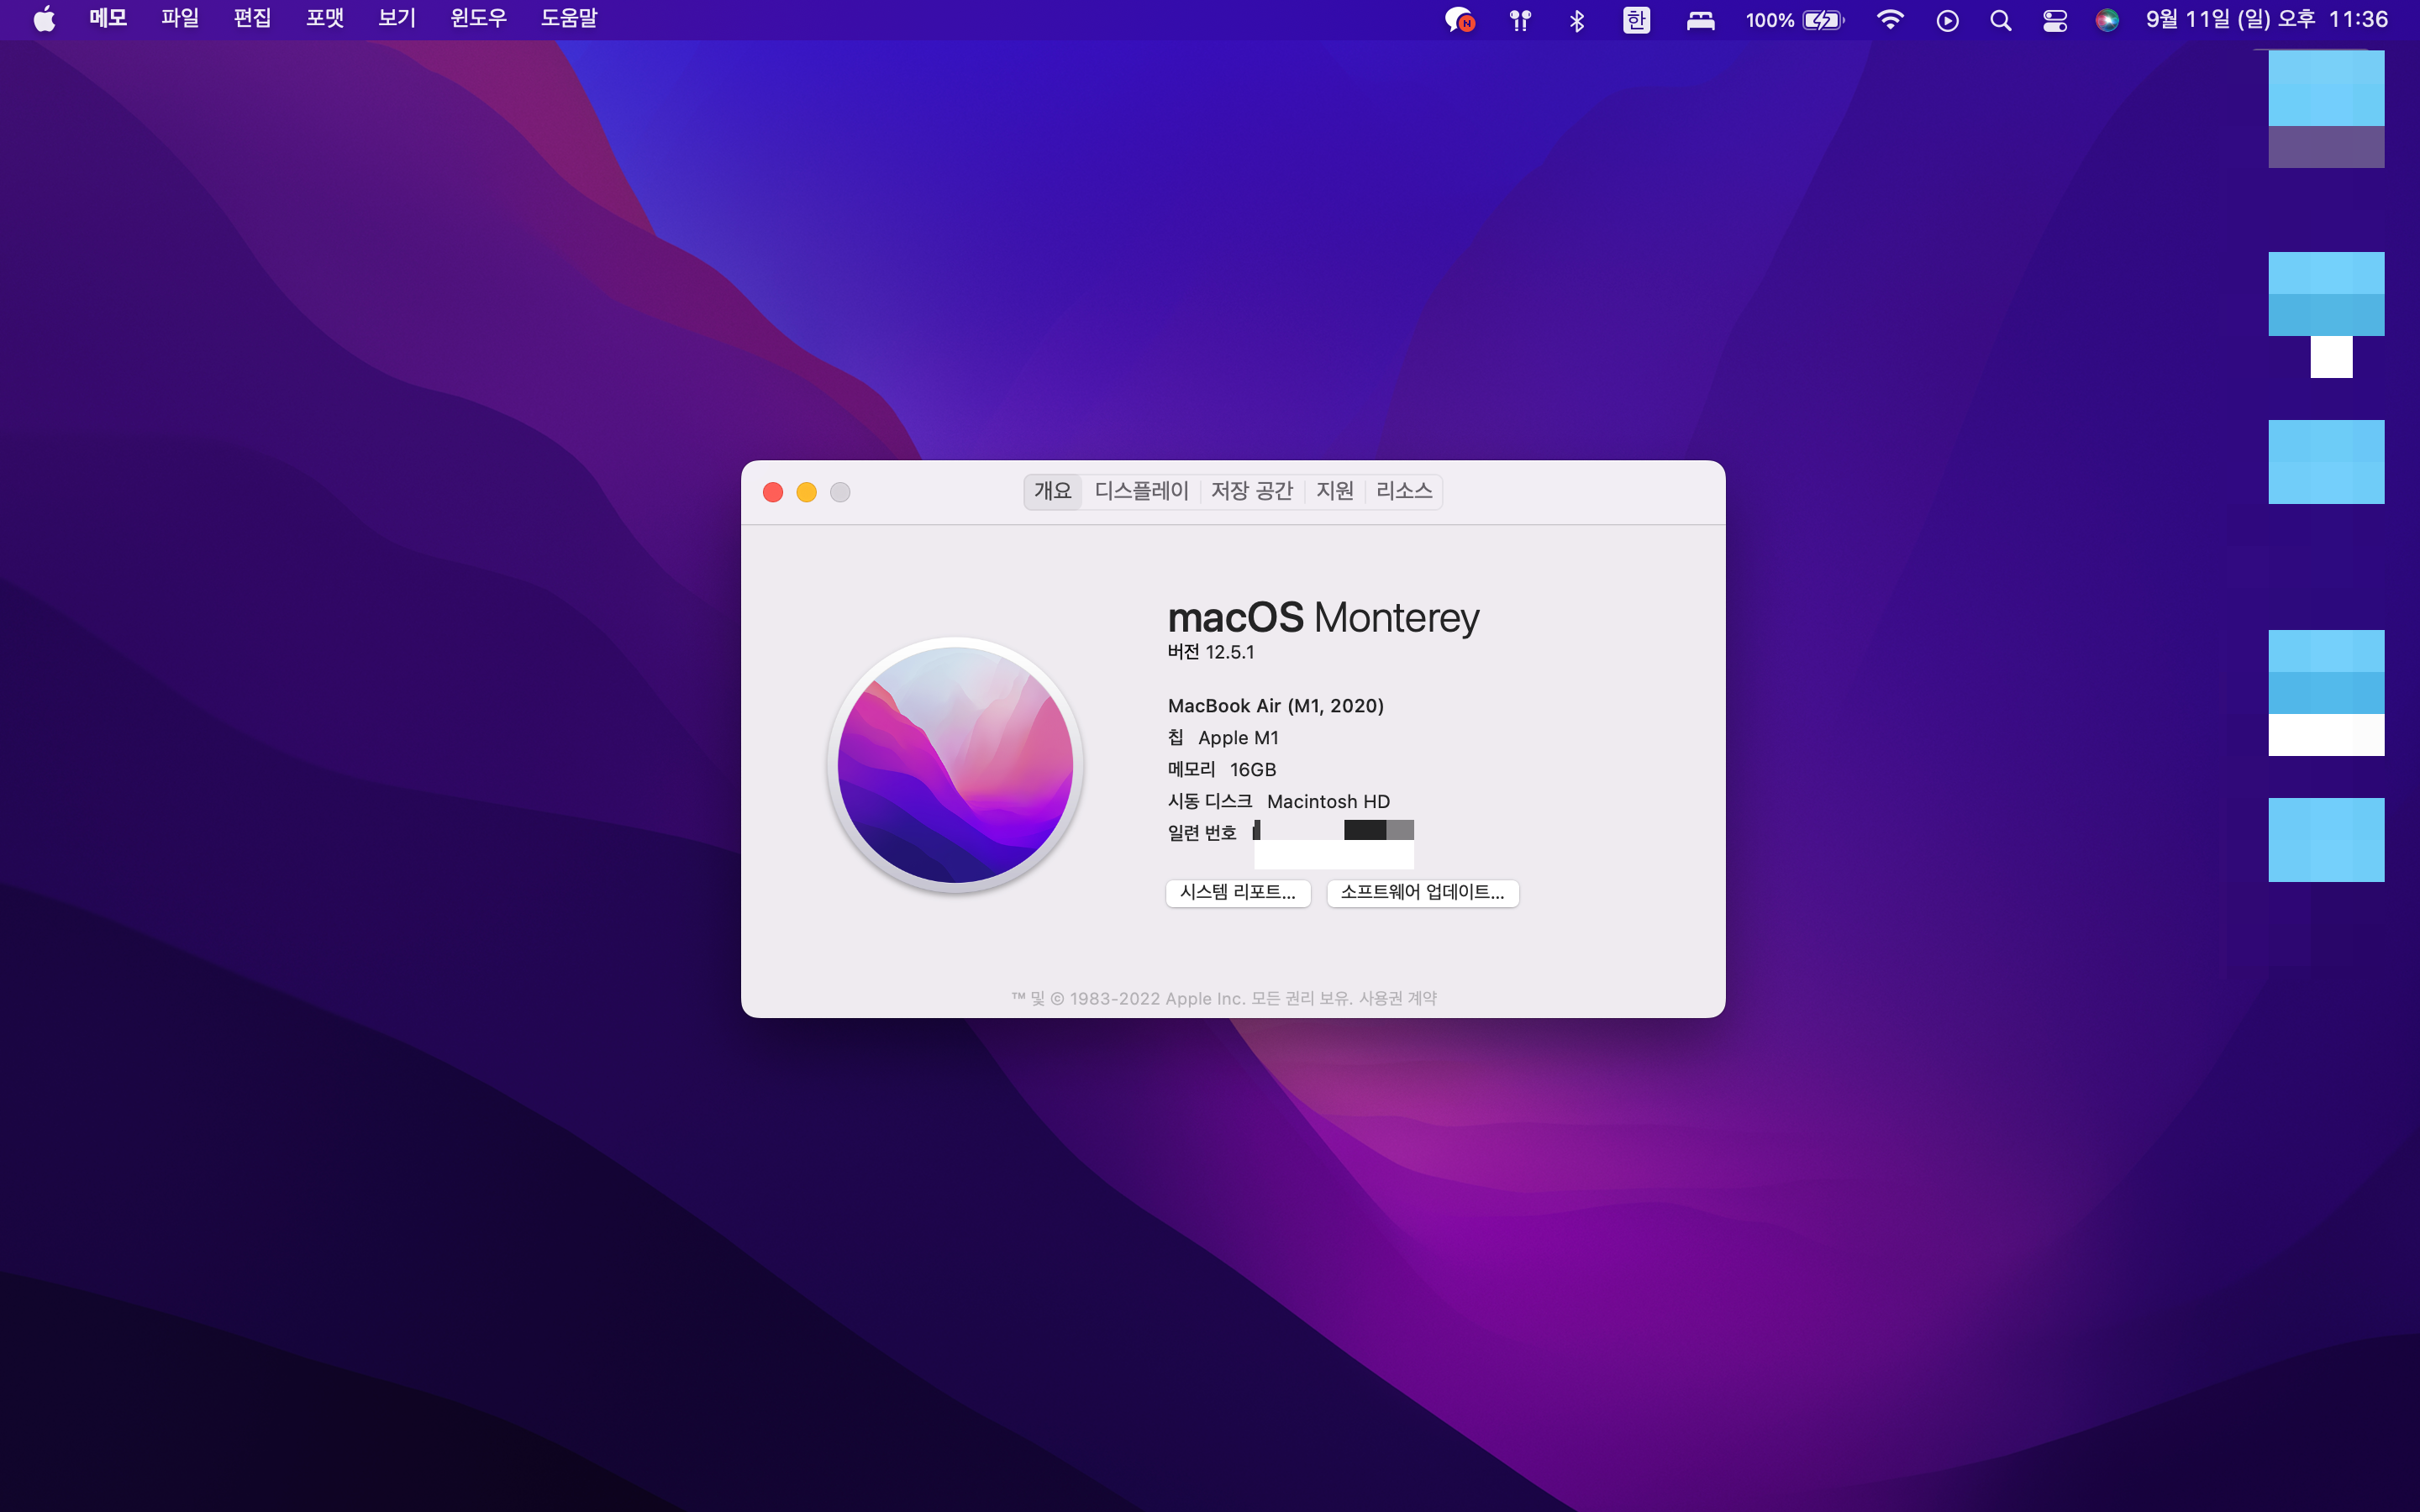This screenshot has width=2420, height=1512.
Task: Click the macOS Monterey title
Action: (x=1323, y=617)
